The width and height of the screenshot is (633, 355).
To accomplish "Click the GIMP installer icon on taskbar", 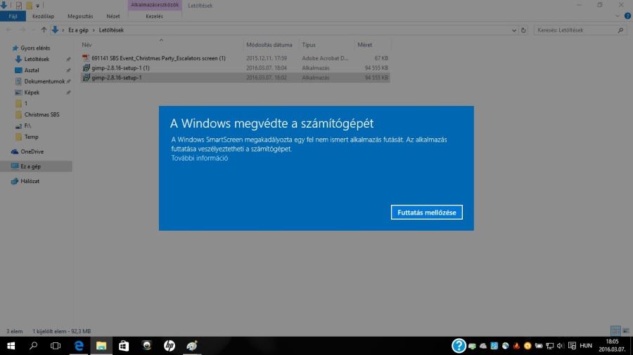I will coord(192,346).
